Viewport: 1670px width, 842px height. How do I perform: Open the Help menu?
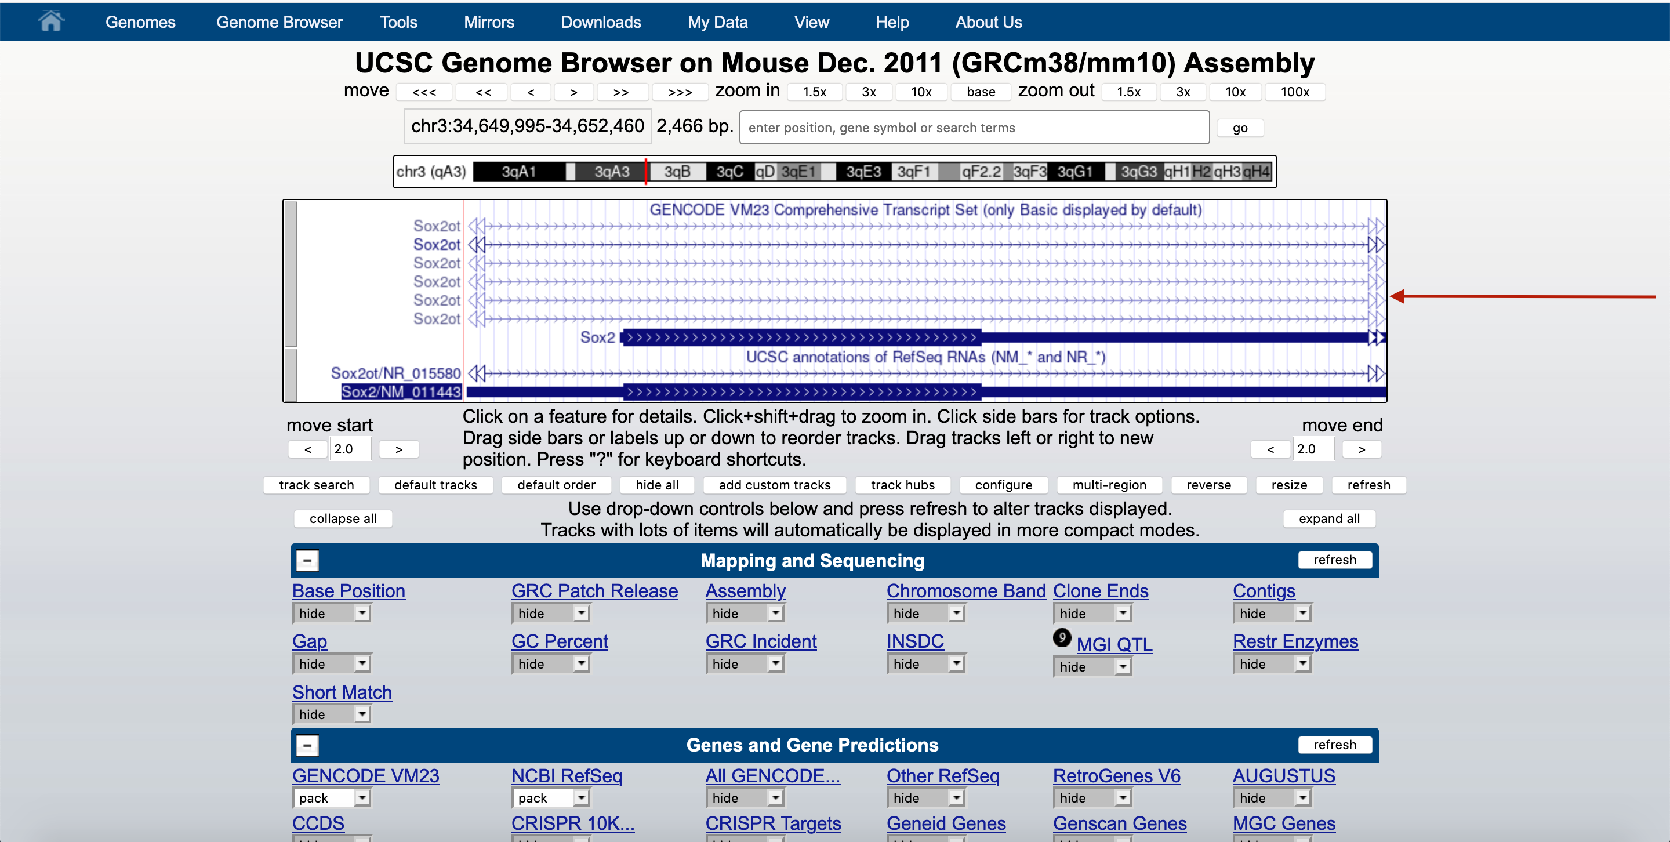pos(892,22)
